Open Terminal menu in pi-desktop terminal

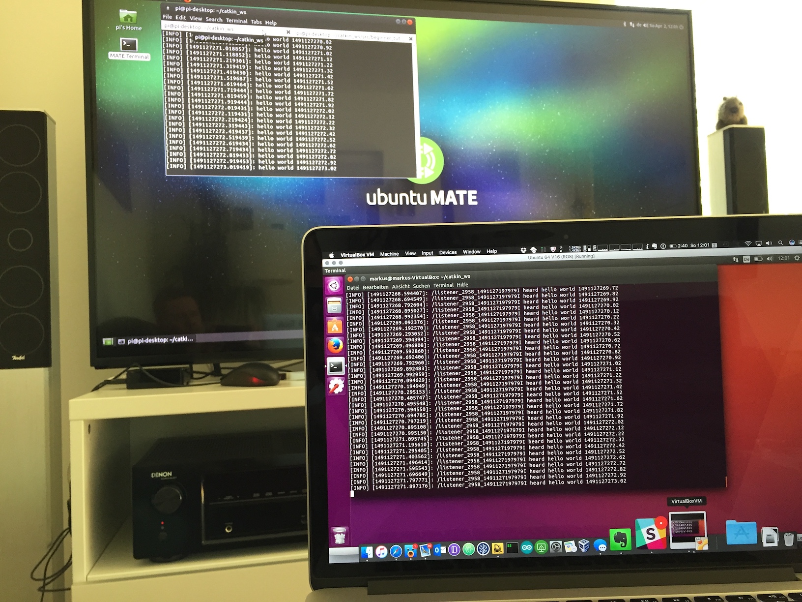237,21
